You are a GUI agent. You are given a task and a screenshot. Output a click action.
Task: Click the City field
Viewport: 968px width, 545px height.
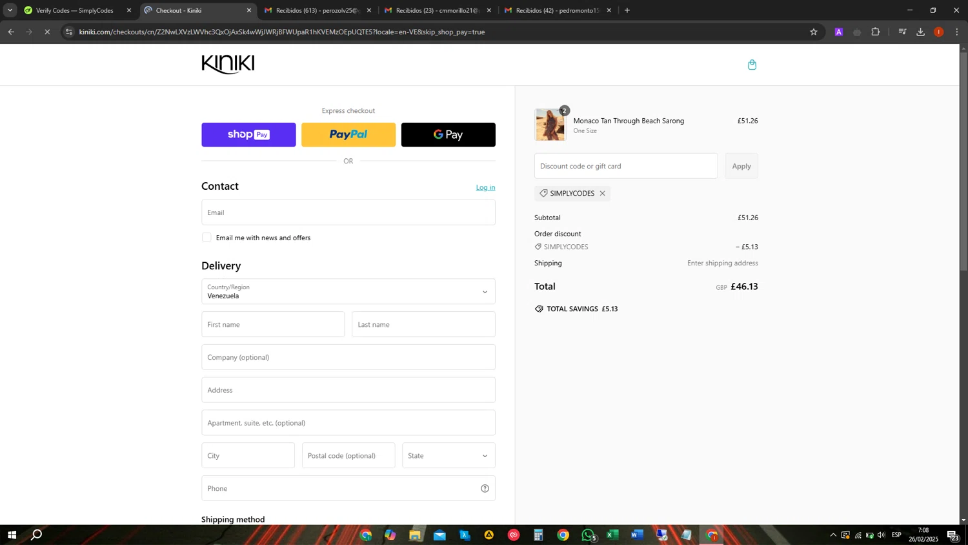coord(248,456)
